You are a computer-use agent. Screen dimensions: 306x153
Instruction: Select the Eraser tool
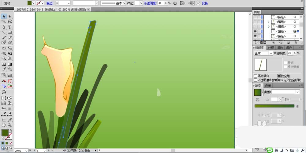[x=10, y=42]
